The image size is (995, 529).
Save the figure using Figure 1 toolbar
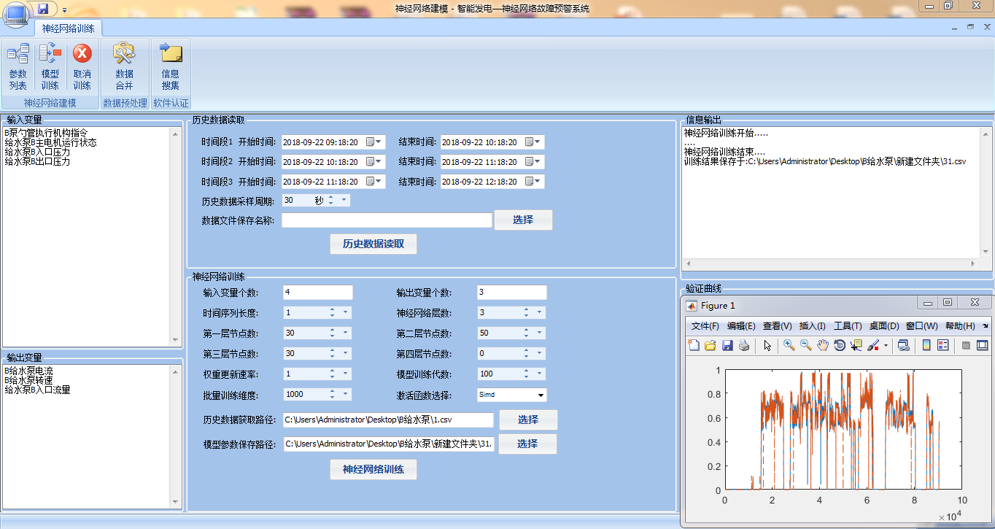click(x=727, y=345)
